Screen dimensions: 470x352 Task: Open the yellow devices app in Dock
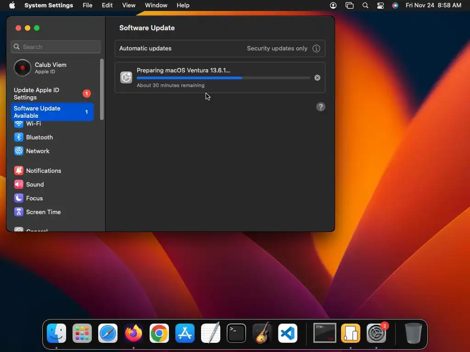(x=350, y=333)
